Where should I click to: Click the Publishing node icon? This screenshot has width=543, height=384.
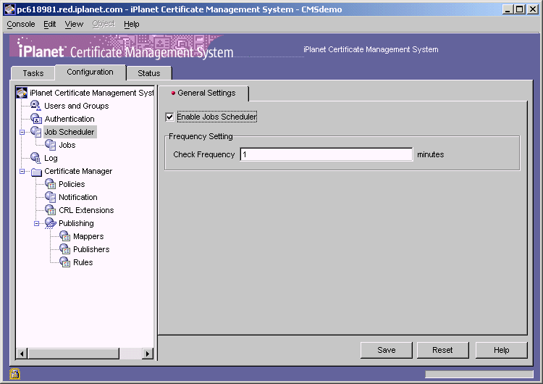coord(51,223)
